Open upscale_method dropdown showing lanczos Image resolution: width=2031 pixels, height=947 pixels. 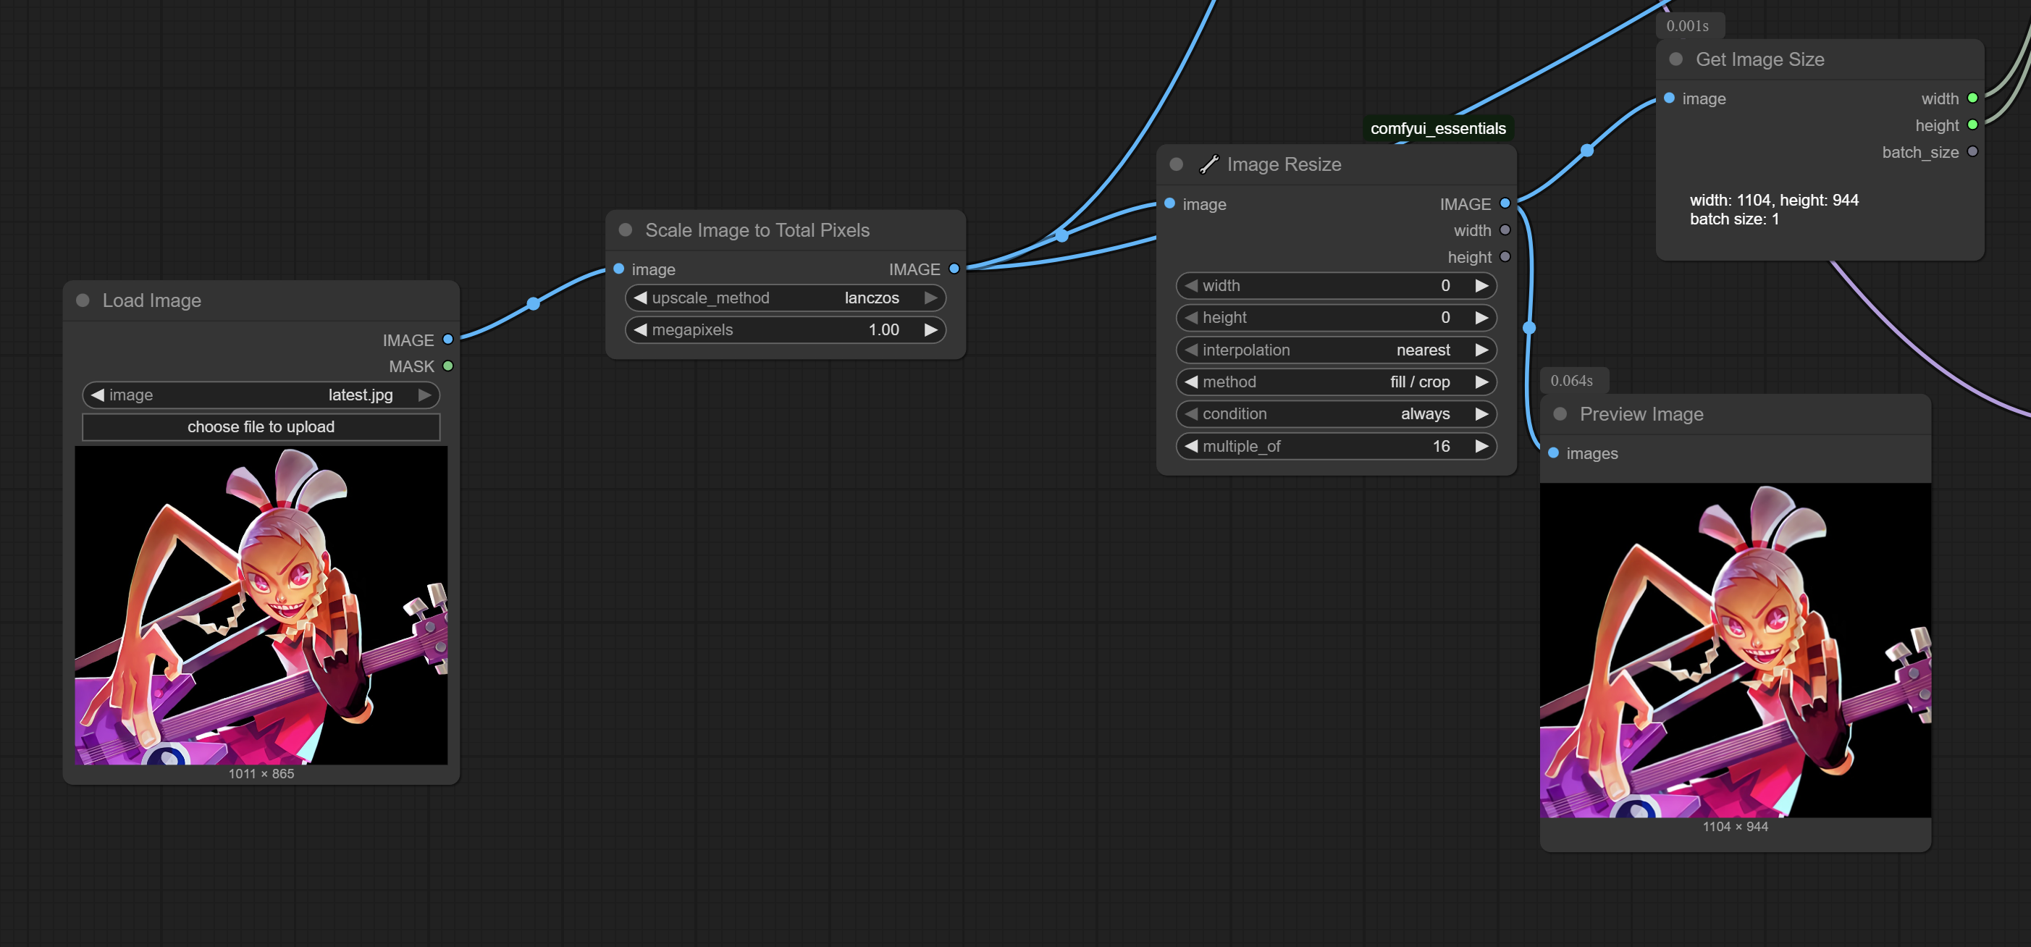tap(786, 298)
